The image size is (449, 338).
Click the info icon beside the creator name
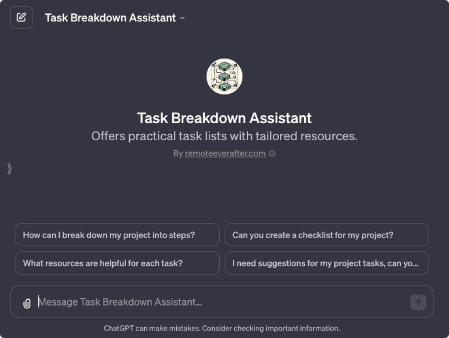pos(272,154)
